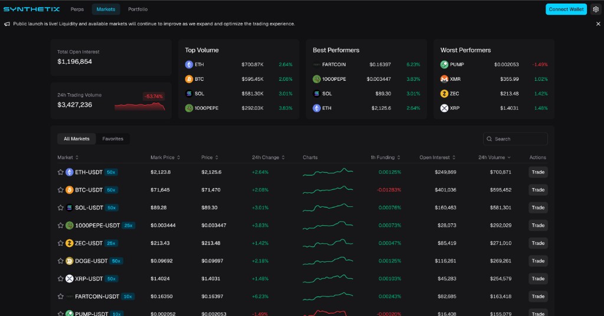Favorite the 1000PEPE-USDT market star
Screen dimensions: 604x316
click(x=61, y=225)
